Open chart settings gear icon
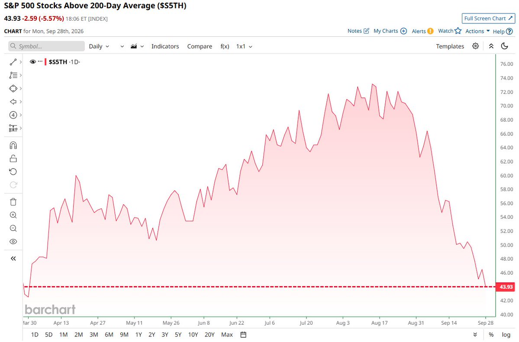 point(475,46)
